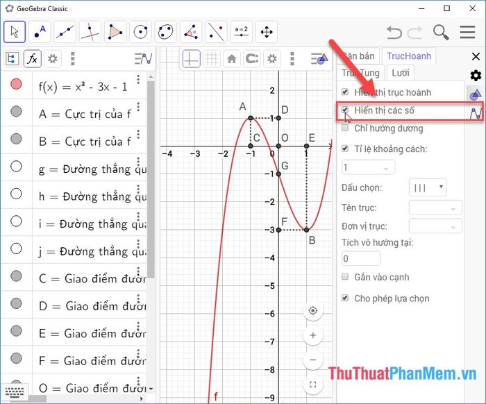This screenshot has width=486, height=404.
Task: Click point G on the graph
Action: coord(278,174)
